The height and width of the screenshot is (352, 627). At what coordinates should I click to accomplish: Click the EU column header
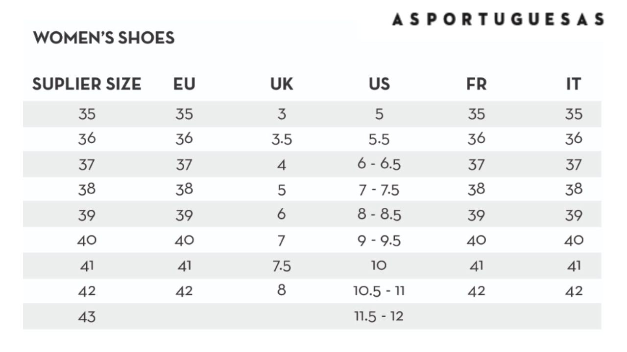click(x=184, y=84)
